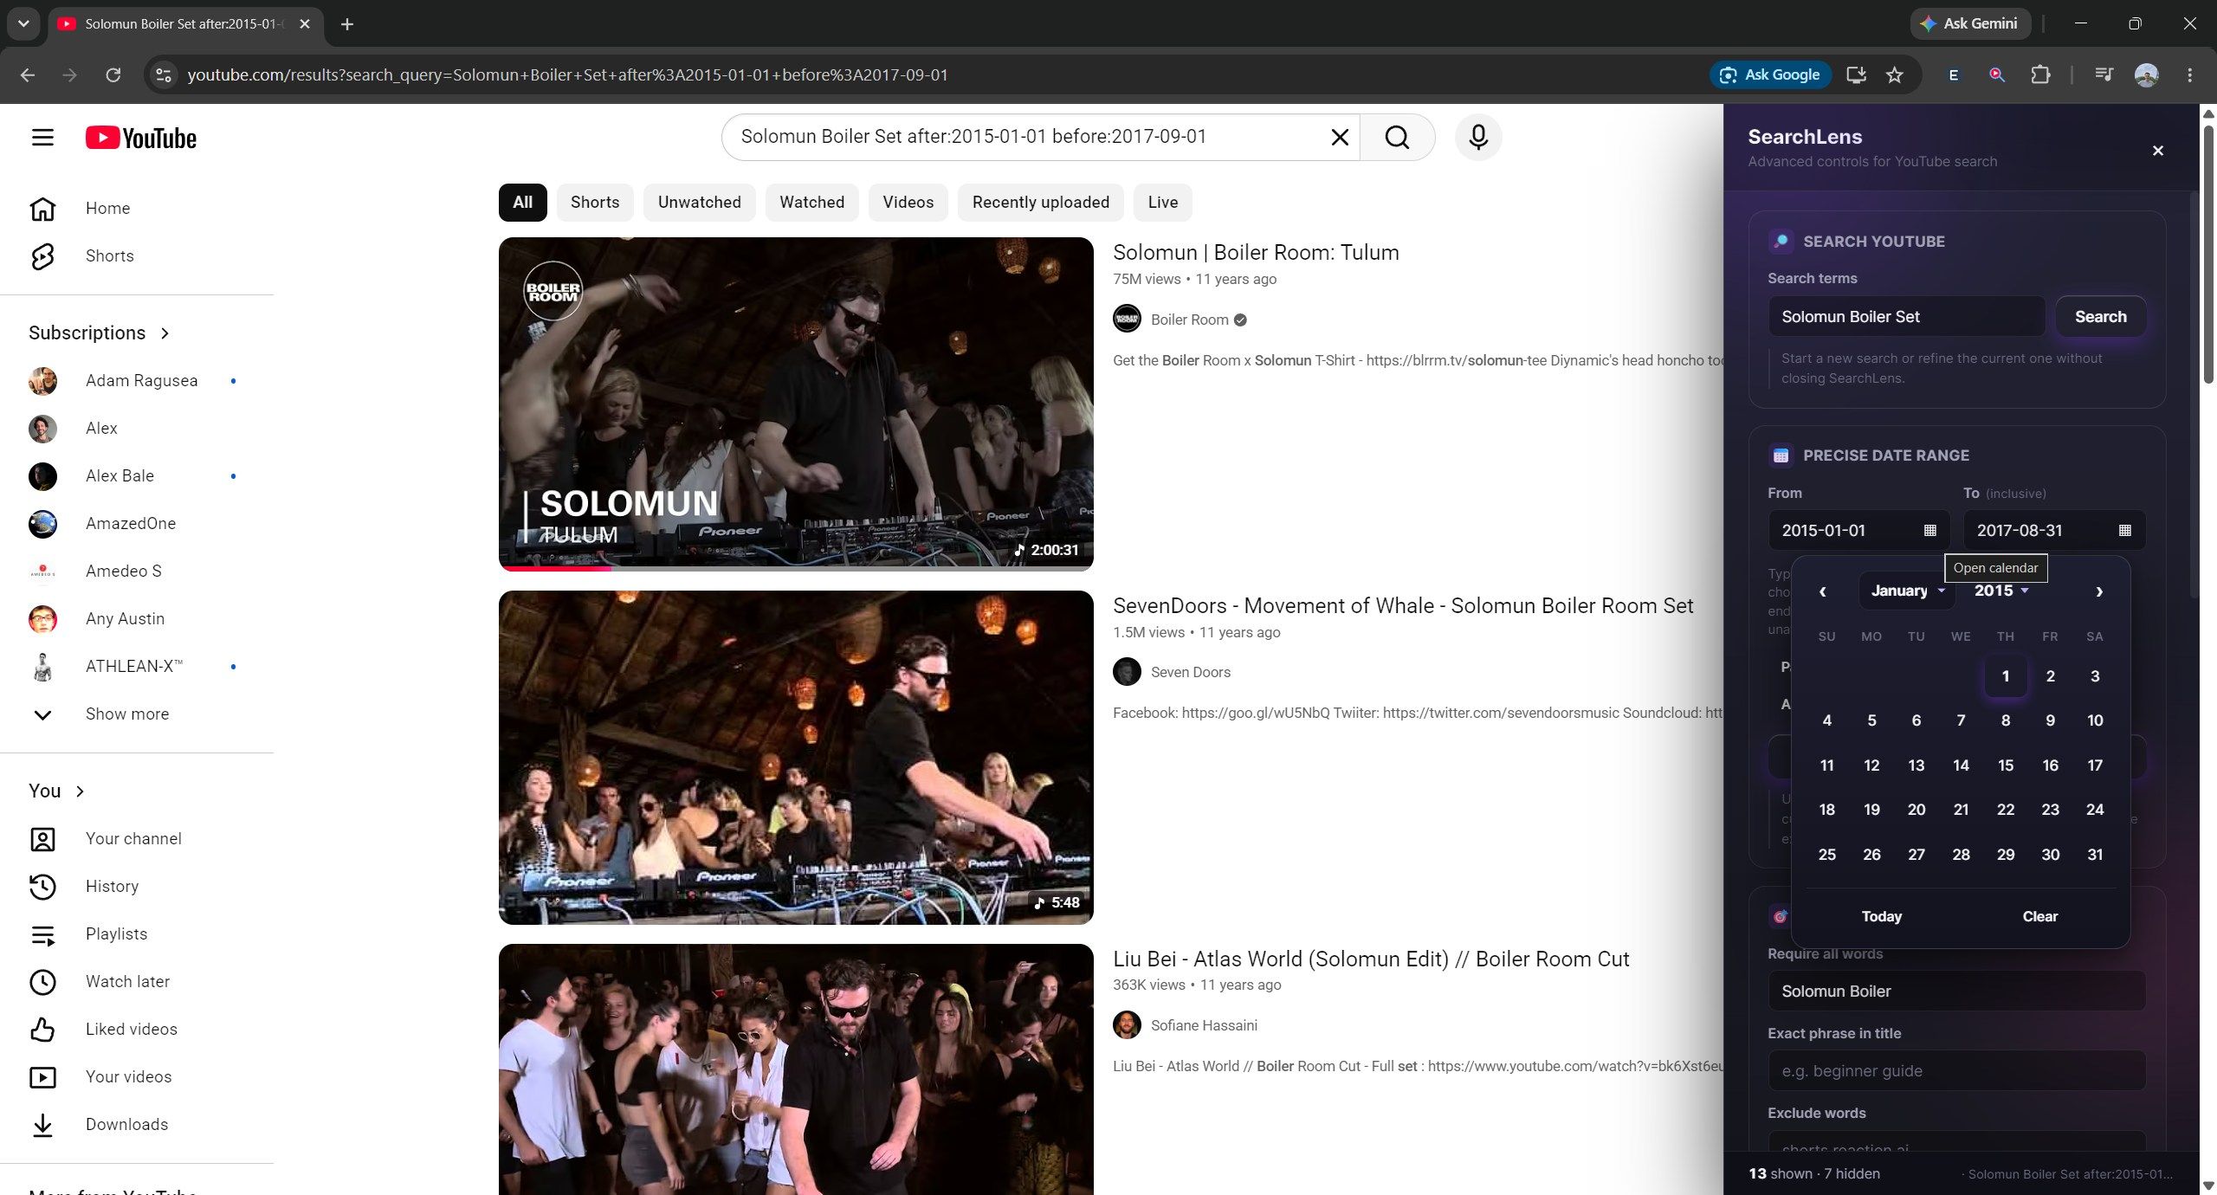Click the YouTube logo
Screen dimensions: 2217x1195
141,138
